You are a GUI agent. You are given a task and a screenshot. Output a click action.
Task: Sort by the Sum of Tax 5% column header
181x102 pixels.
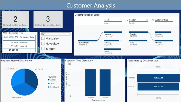[x=11, y=37]
